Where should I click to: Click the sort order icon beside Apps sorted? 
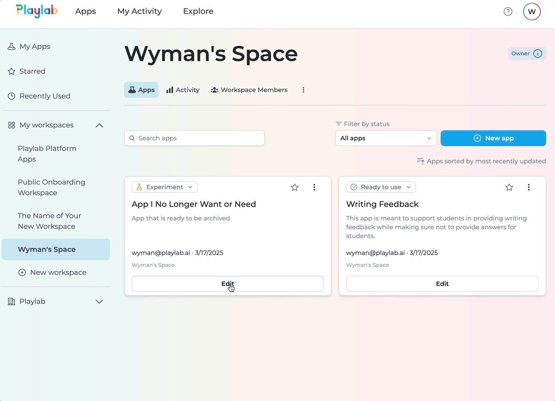pos(421,161)
